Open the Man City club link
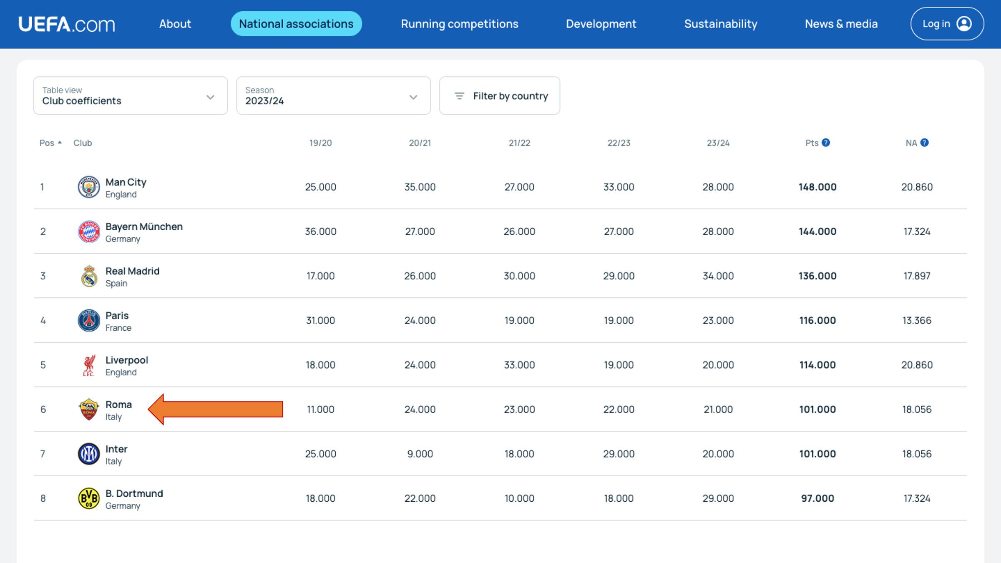The width and height of the screenshot is (1001, 563). pos(126,182)
